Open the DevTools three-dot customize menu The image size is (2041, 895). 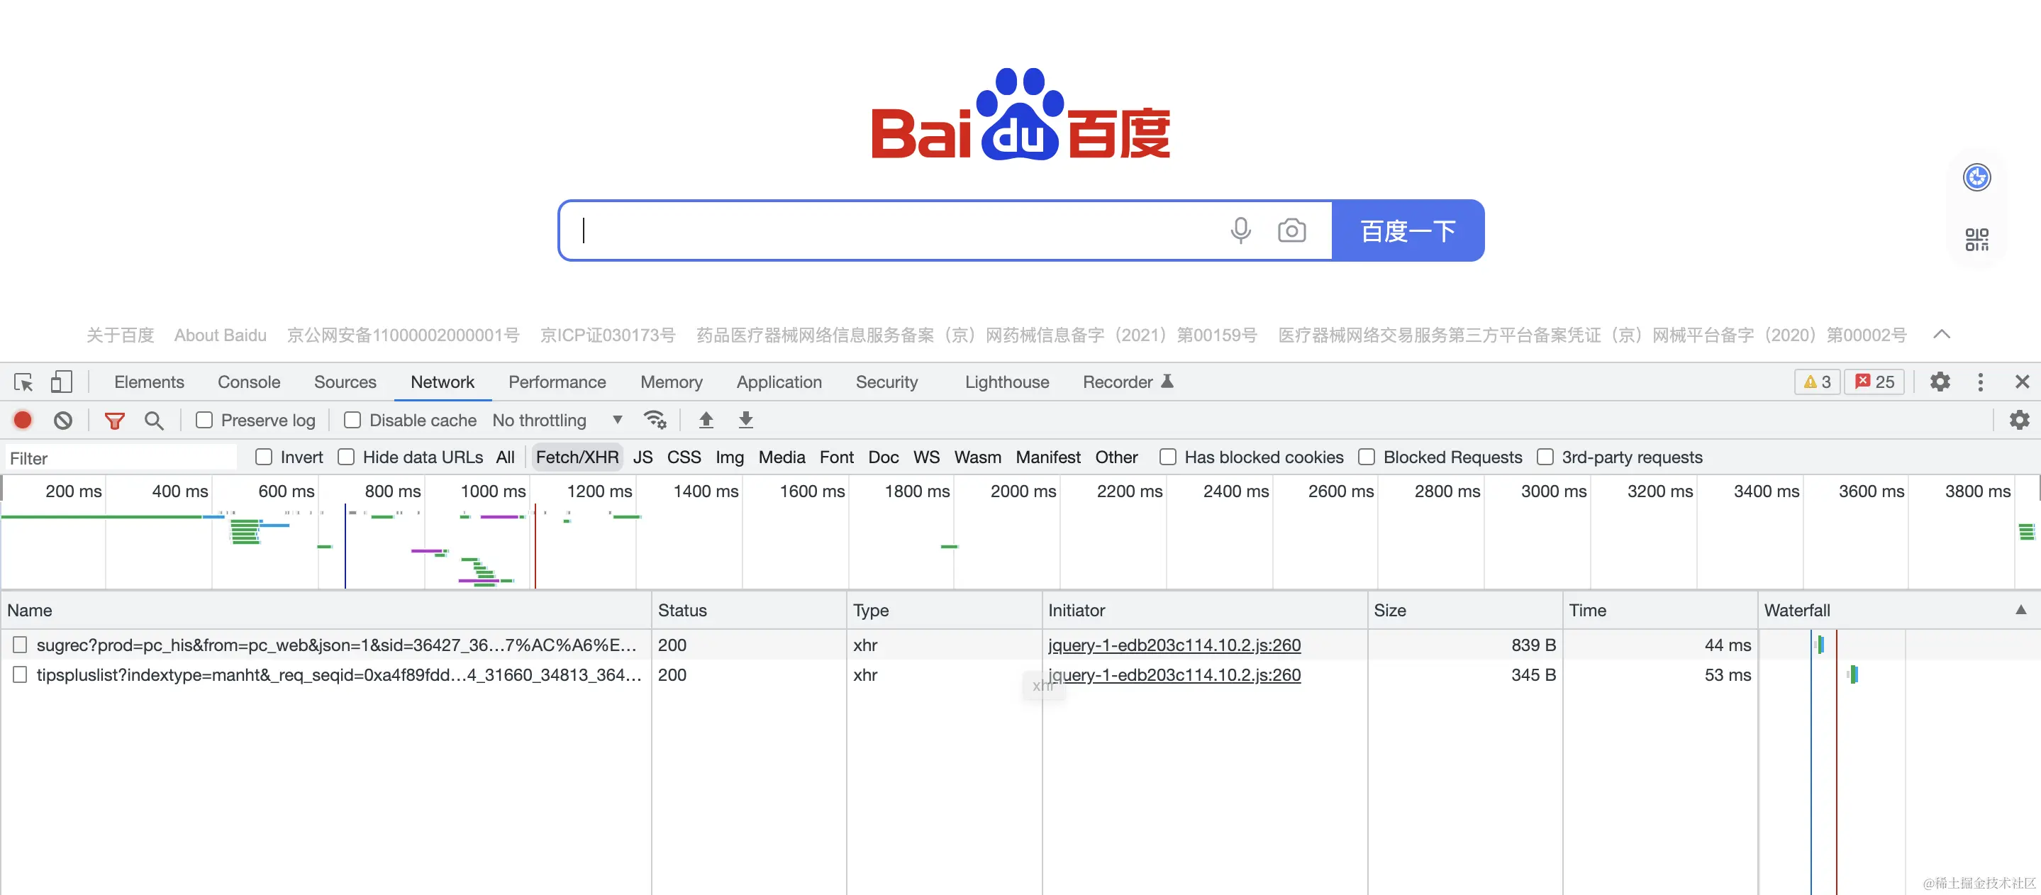point(1980,382)
